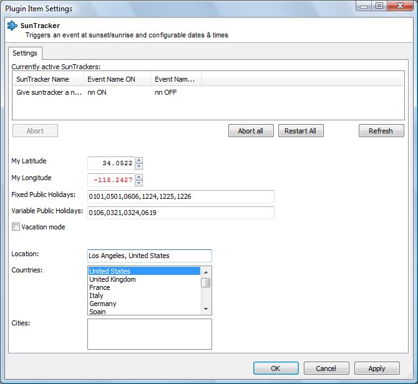Click the Countries list scroll down arrow
The image size is (418, 384).
206,309
